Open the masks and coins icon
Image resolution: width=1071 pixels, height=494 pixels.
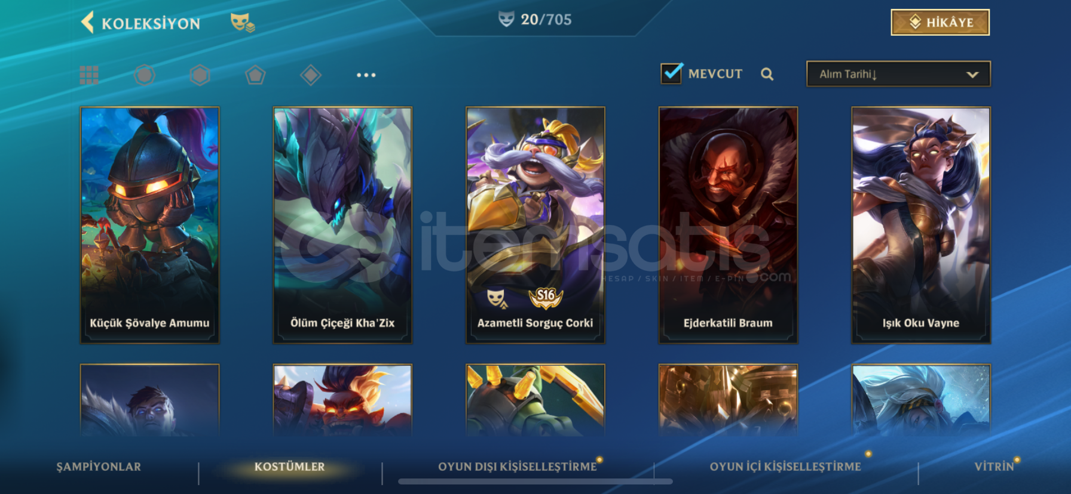pyautogui.click(x=243, y=23)
